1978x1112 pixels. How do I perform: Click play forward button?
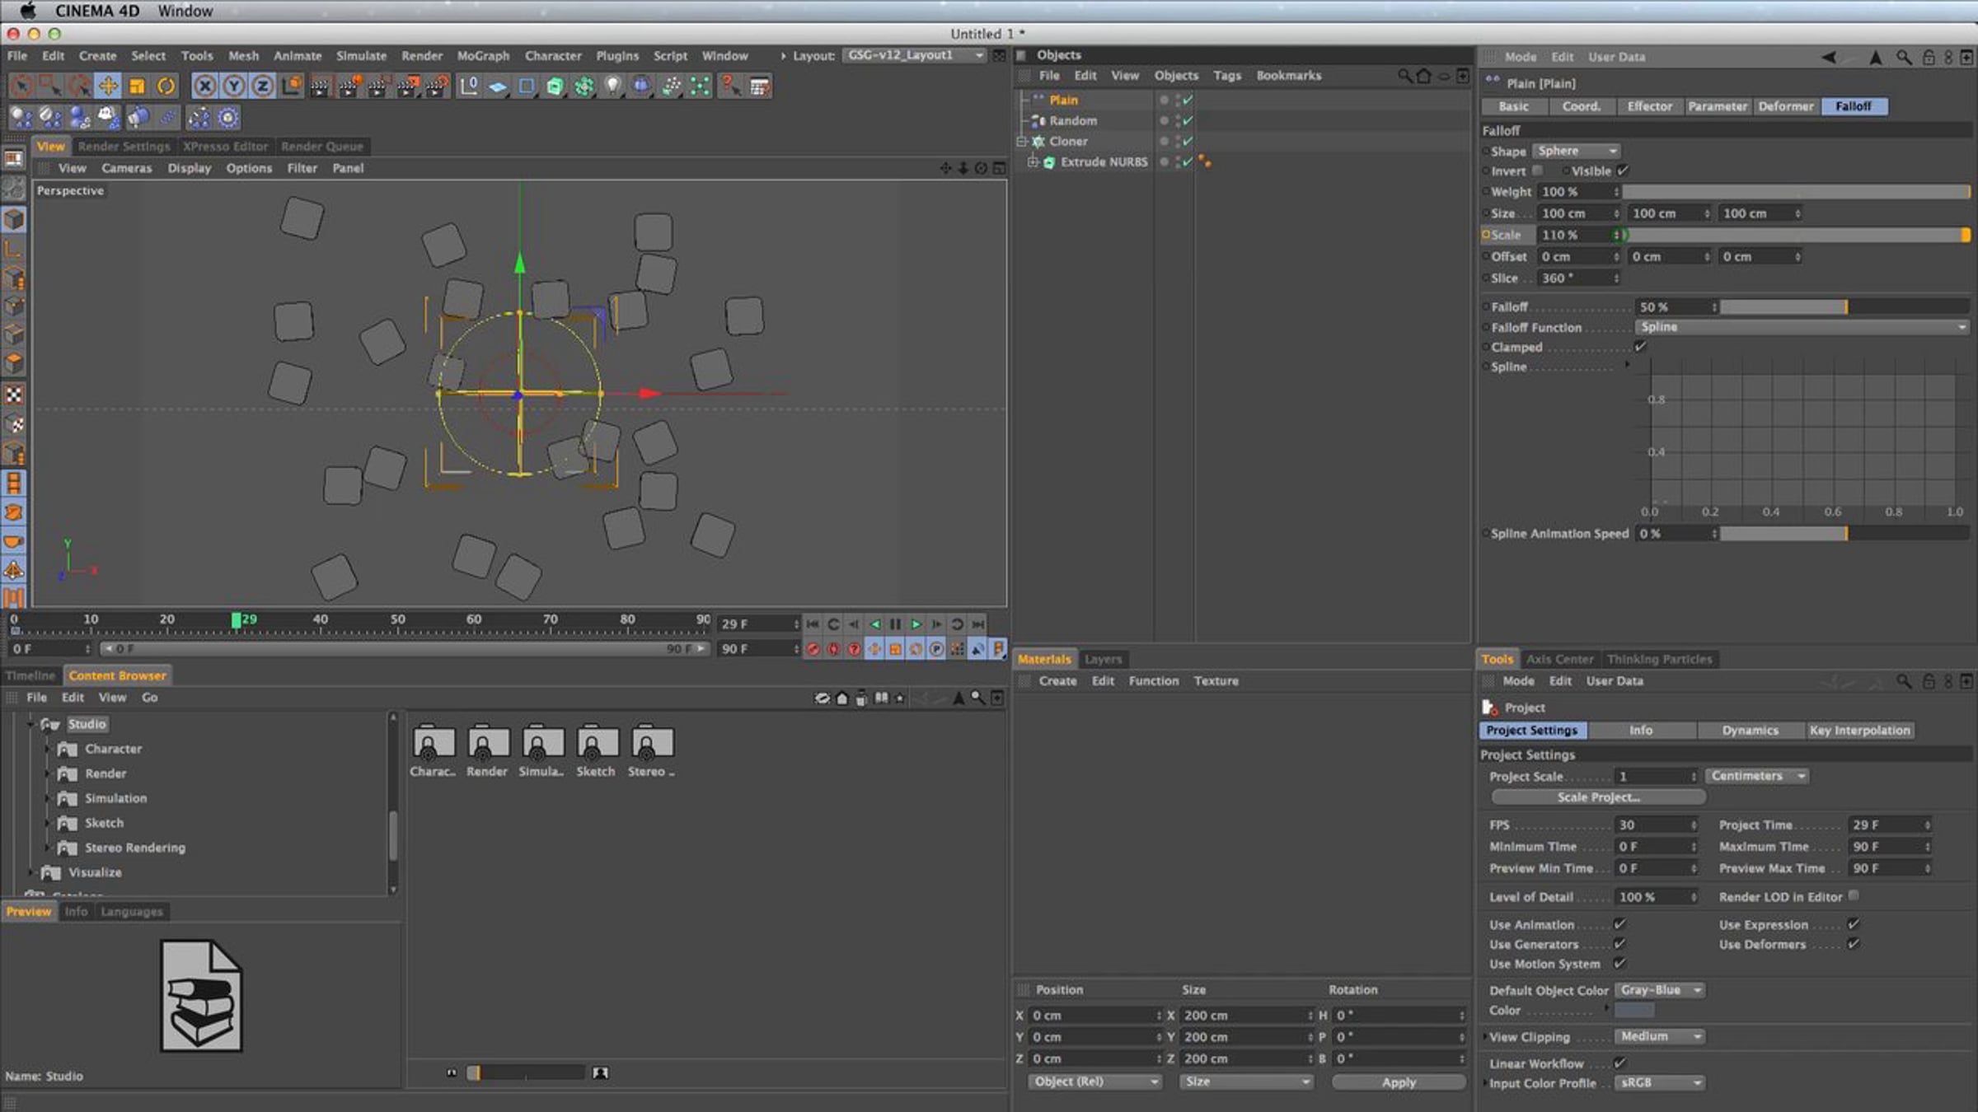tap(916, 624)
